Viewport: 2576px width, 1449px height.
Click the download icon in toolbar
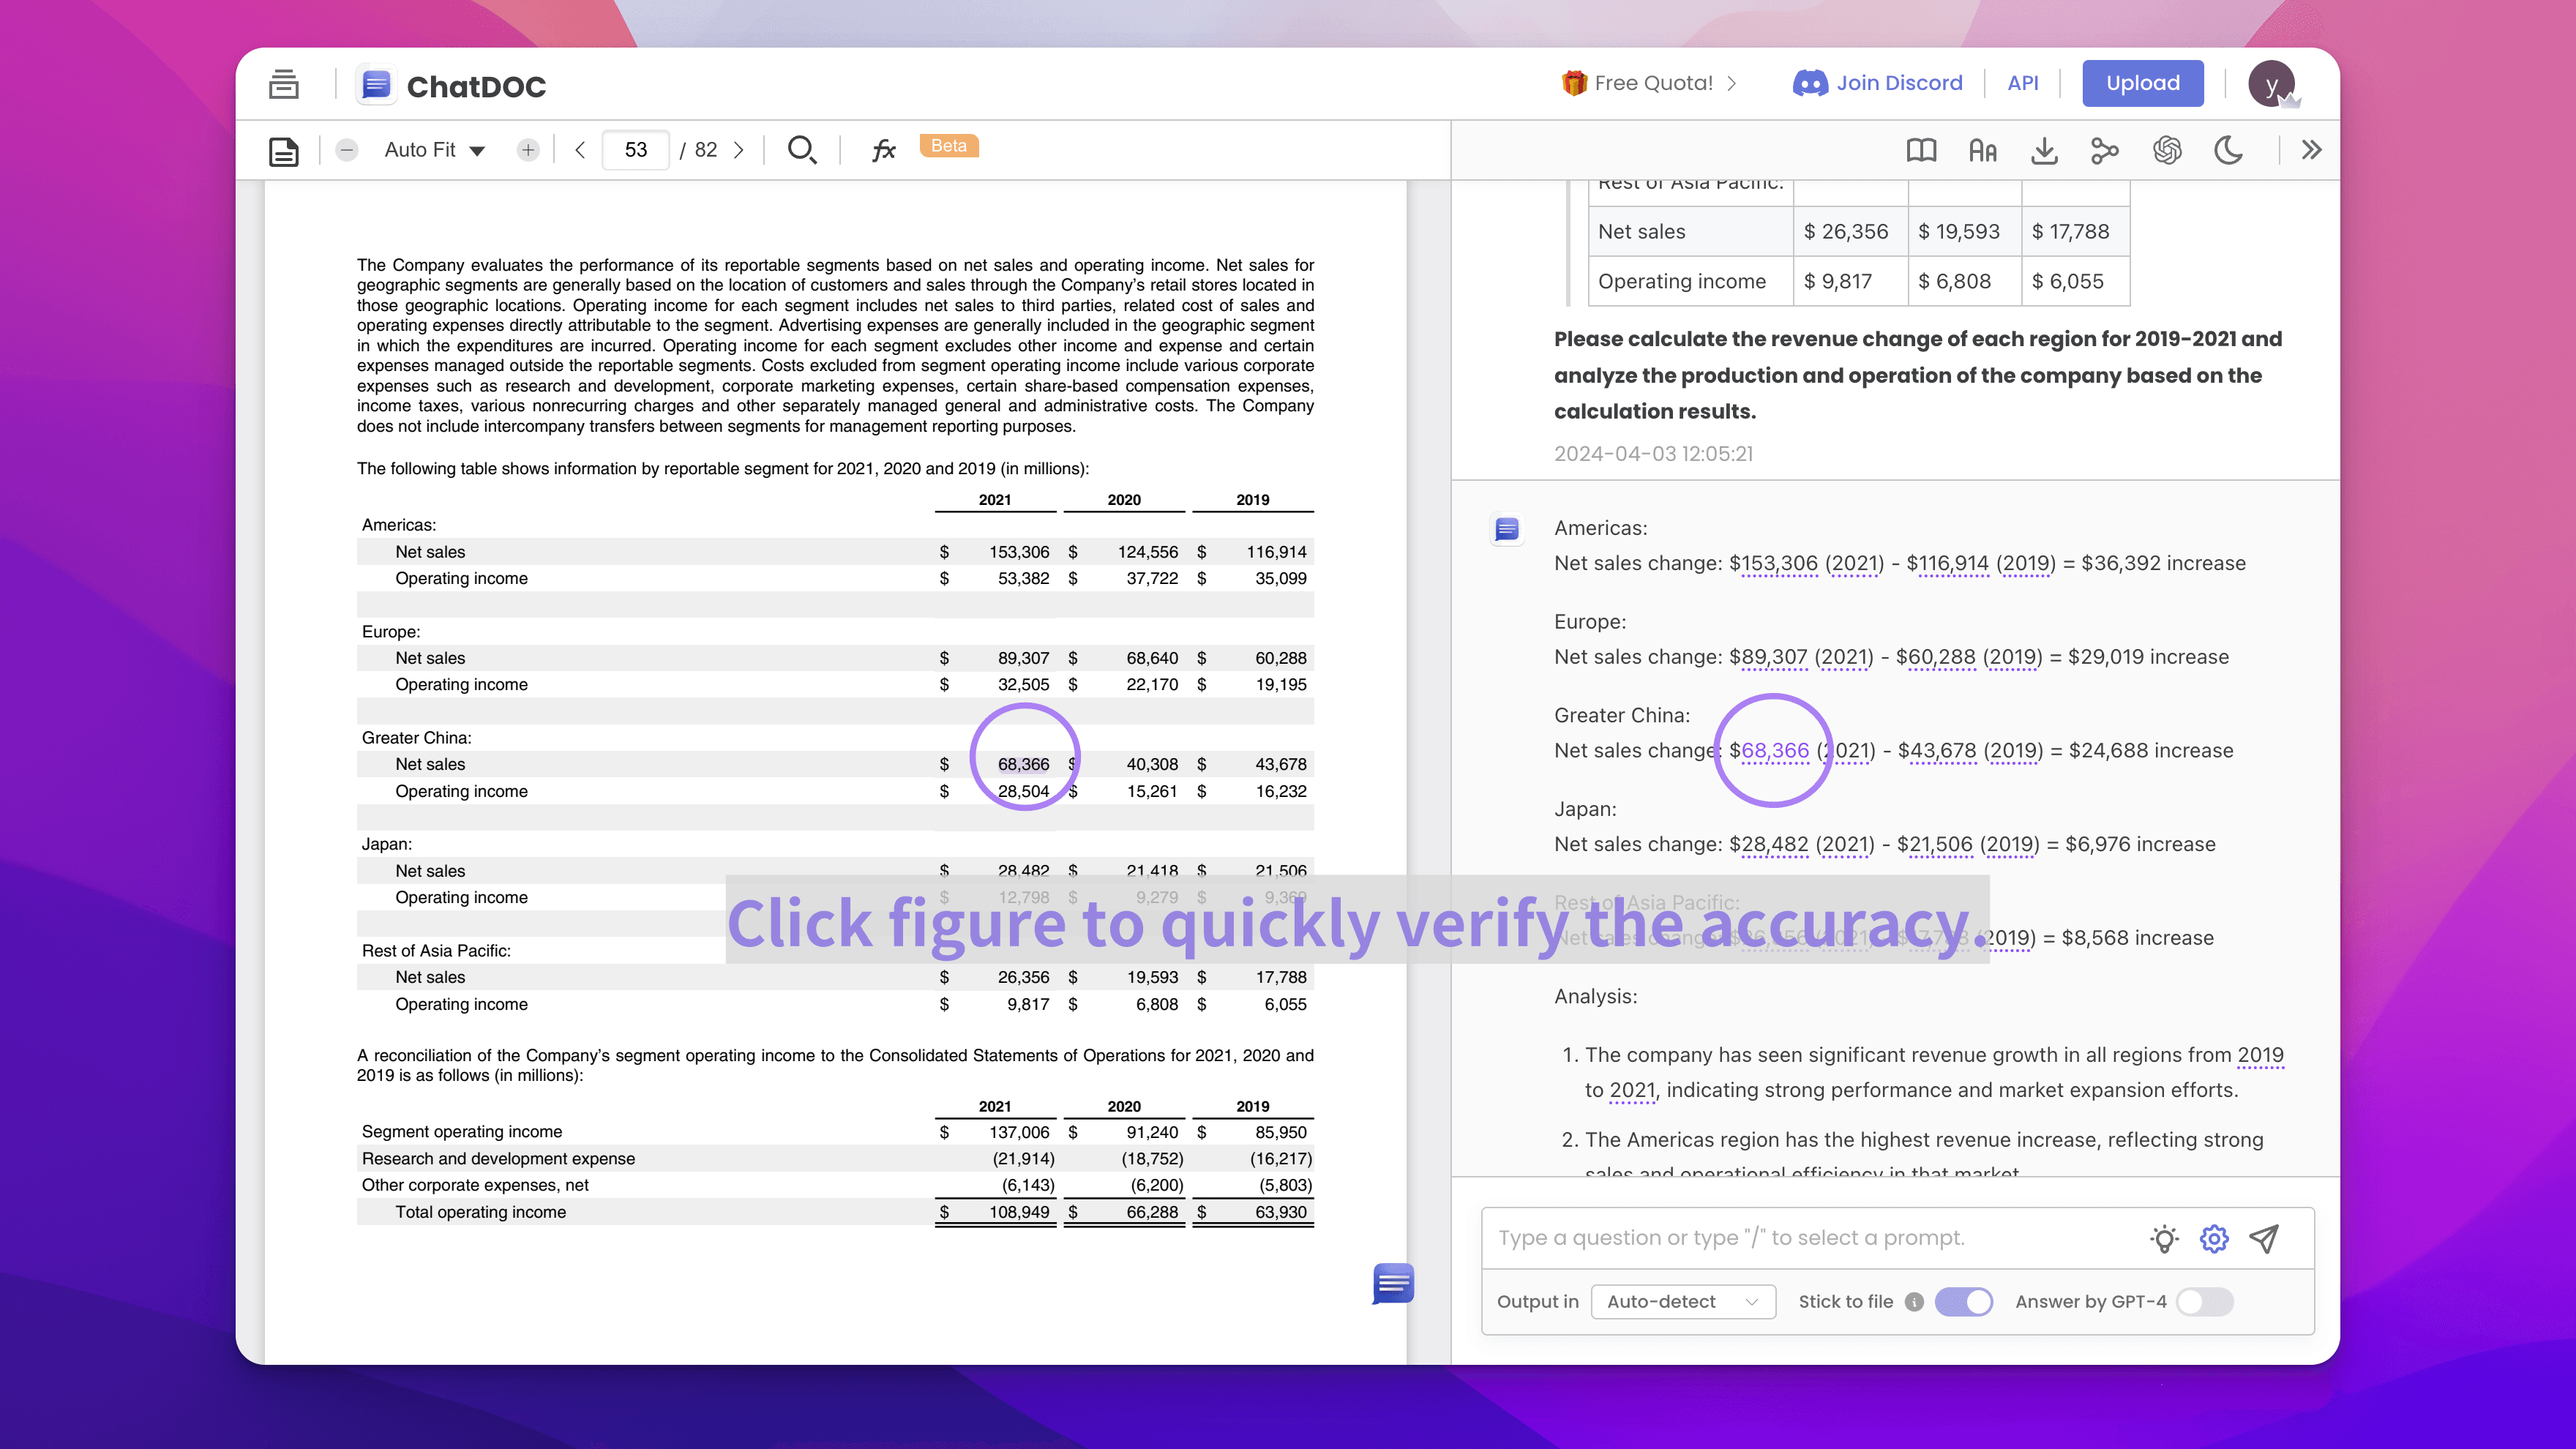coord(2044,150)
